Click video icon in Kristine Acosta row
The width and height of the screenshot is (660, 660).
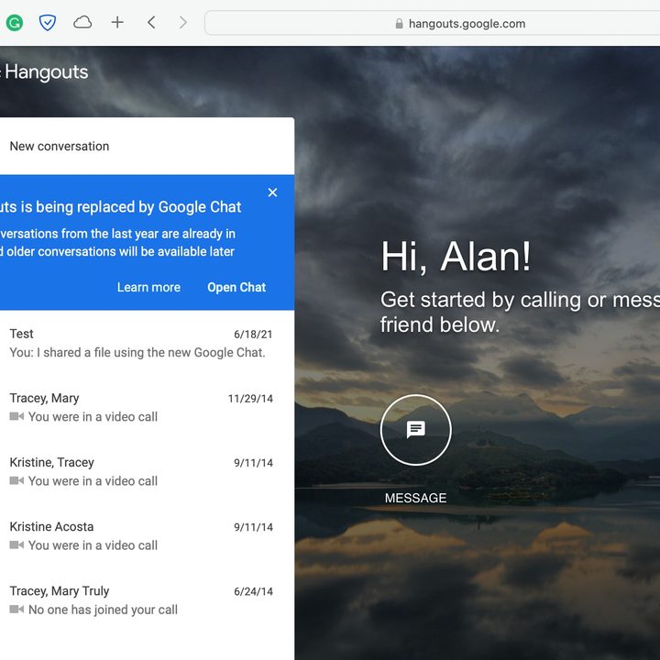coord(16,544)
